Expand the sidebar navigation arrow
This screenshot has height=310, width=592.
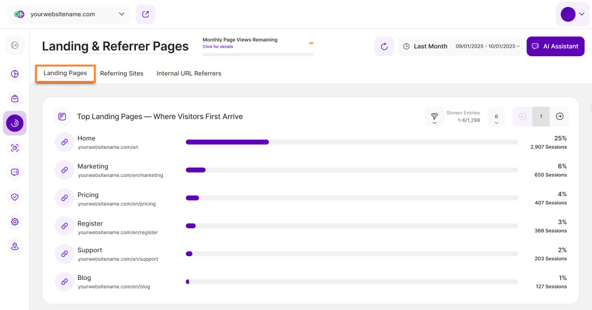point(15,45)
